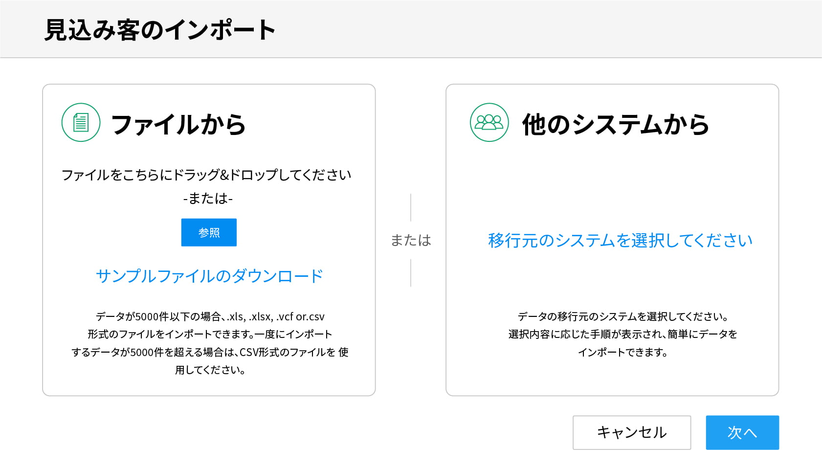Screen dimensions: 822x470
Task: Click the 見込み客のインポート page title
Action: pos(160,30)
